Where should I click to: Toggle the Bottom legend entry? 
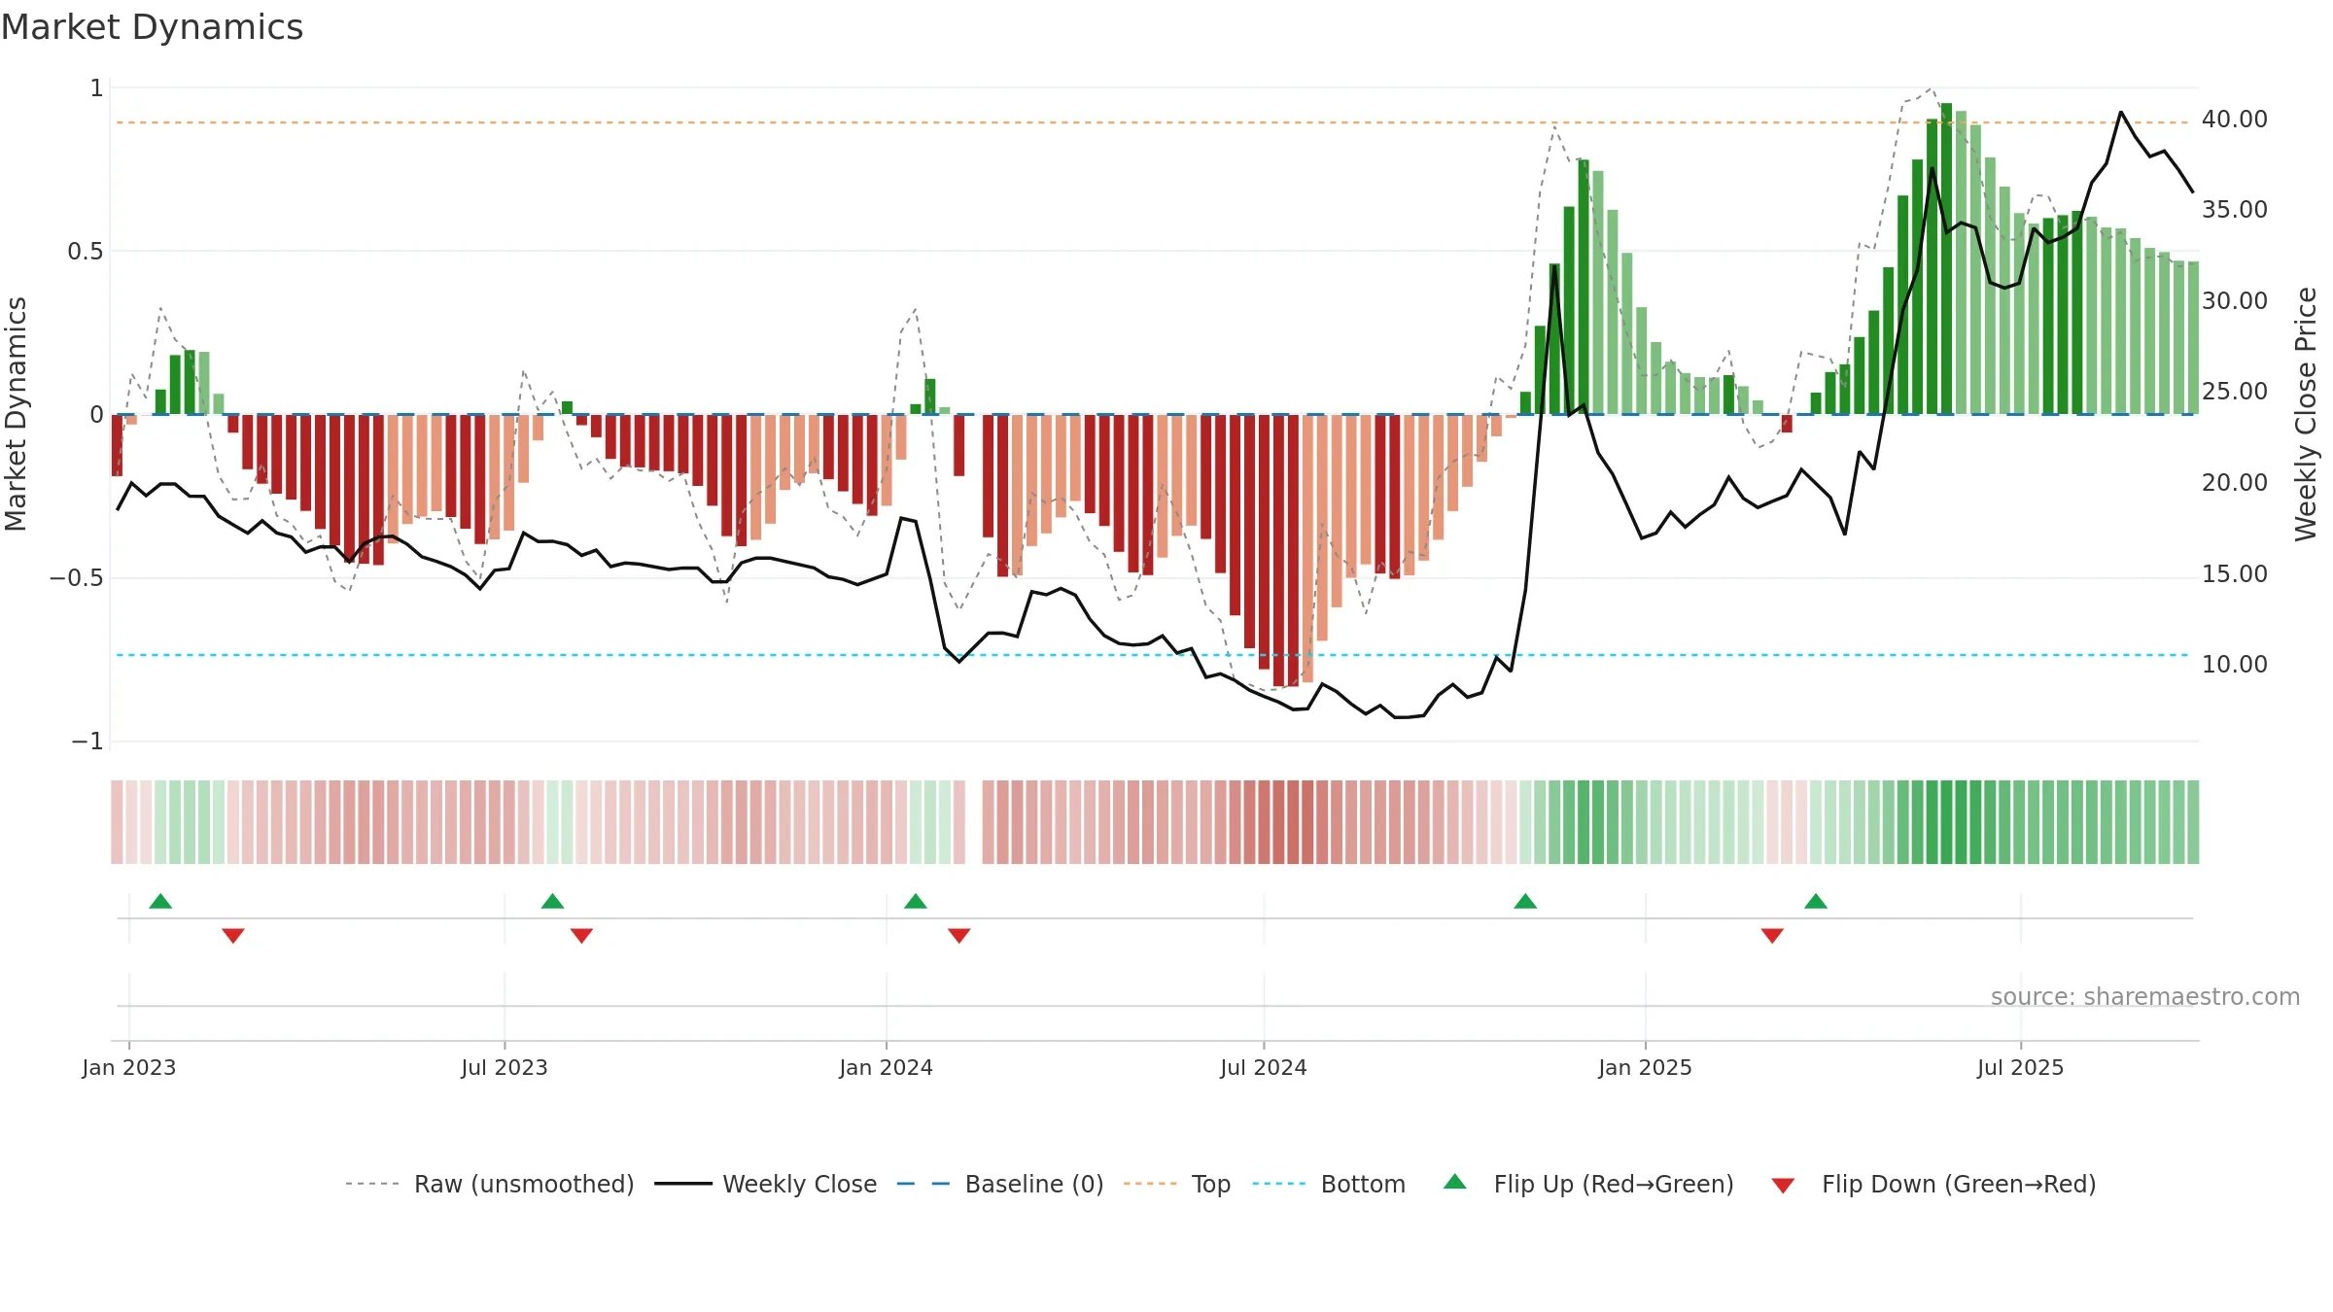pos(1329,1184)
